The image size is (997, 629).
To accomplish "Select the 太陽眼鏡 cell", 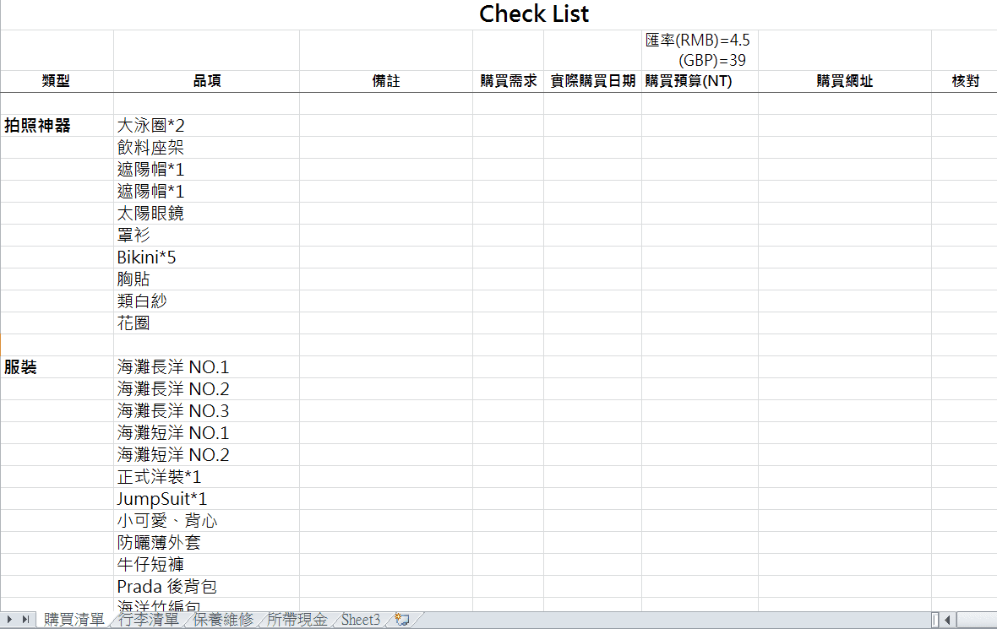I will pos(207,214).
